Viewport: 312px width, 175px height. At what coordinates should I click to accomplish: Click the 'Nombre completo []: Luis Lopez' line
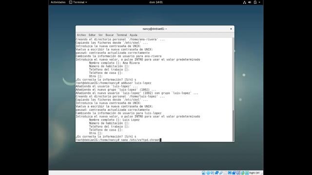point(114,120)
